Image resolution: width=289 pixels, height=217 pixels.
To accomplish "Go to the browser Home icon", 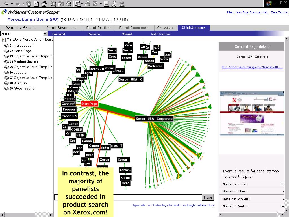I will 44,3.
